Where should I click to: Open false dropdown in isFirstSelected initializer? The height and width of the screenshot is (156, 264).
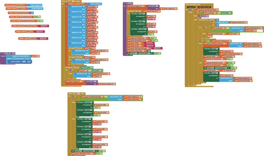tap(37, 17)
